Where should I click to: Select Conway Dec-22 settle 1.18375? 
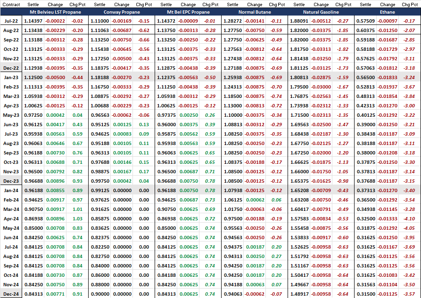tap(100, 68)
